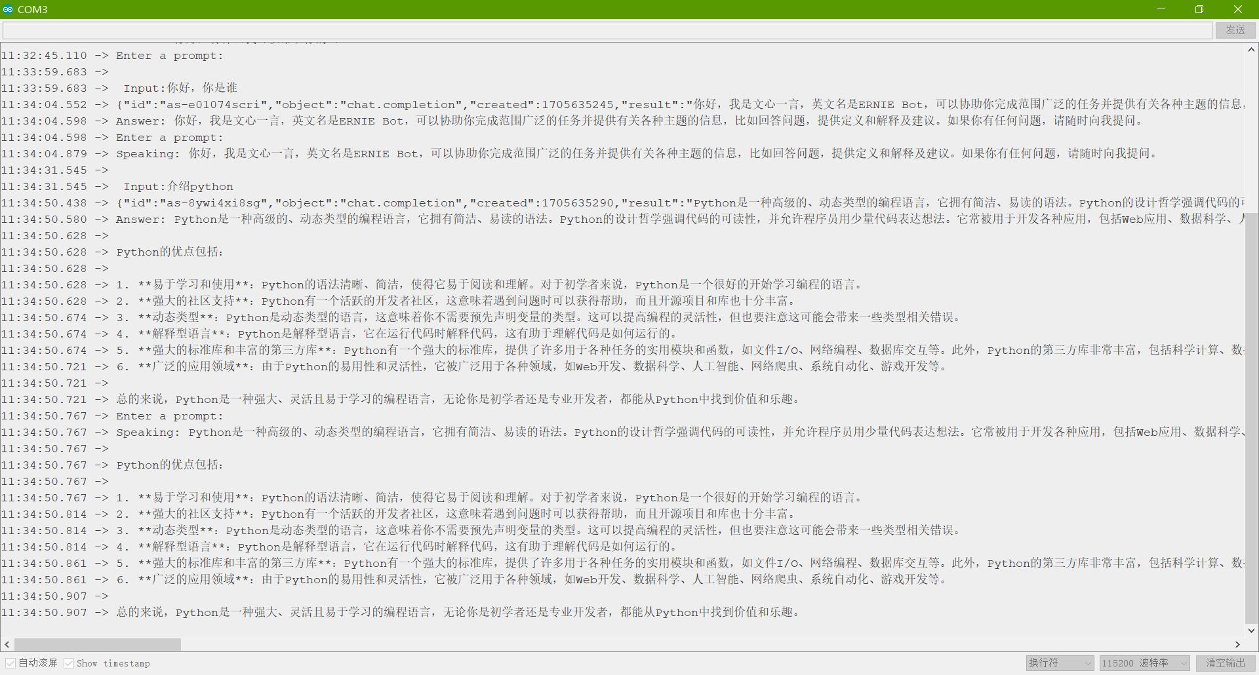Viewport: 1259px width, 675px height.
Task: Click the horizontal scrollbar thumb
Action: [x=98, y=645]
